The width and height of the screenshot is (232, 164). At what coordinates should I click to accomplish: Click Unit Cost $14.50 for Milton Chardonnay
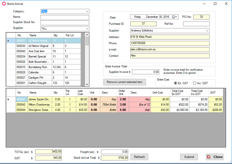[160, 105]
